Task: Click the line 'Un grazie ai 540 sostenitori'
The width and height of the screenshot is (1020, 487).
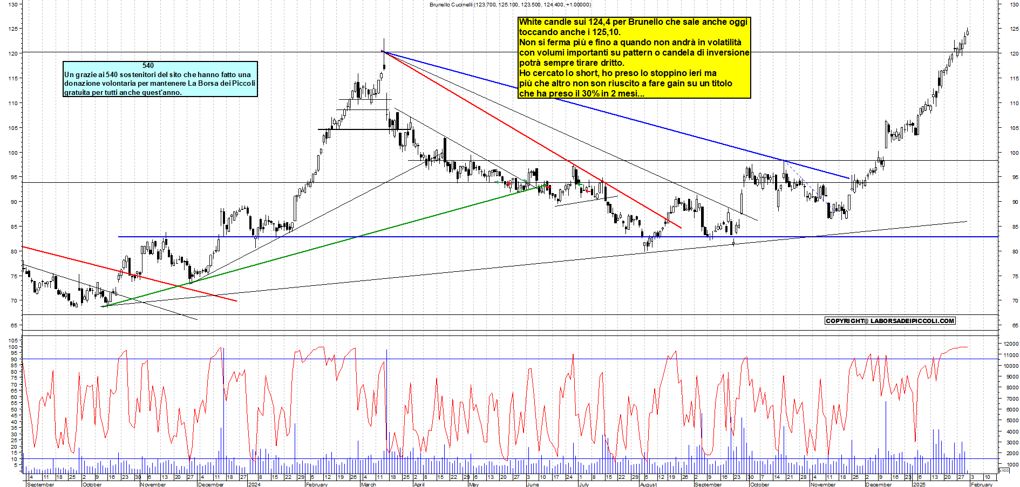Action: click(158, 74)
